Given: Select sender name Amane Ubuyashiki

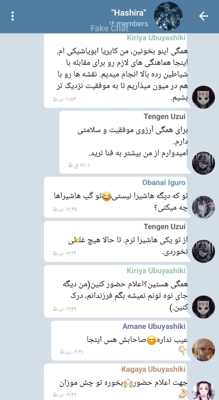Looking at the screenshot, I should [154, 326].
